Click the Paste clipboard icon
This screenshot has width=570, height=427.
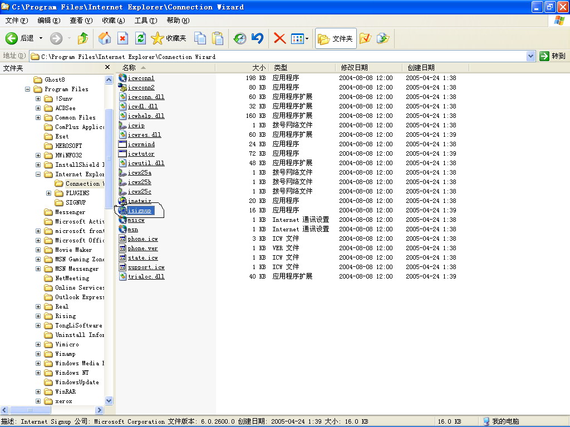218,38
